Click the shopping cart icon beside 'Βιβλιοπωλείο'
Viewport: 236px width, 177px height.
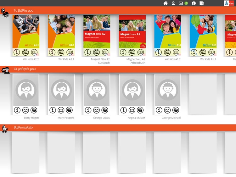click(5, 129)
